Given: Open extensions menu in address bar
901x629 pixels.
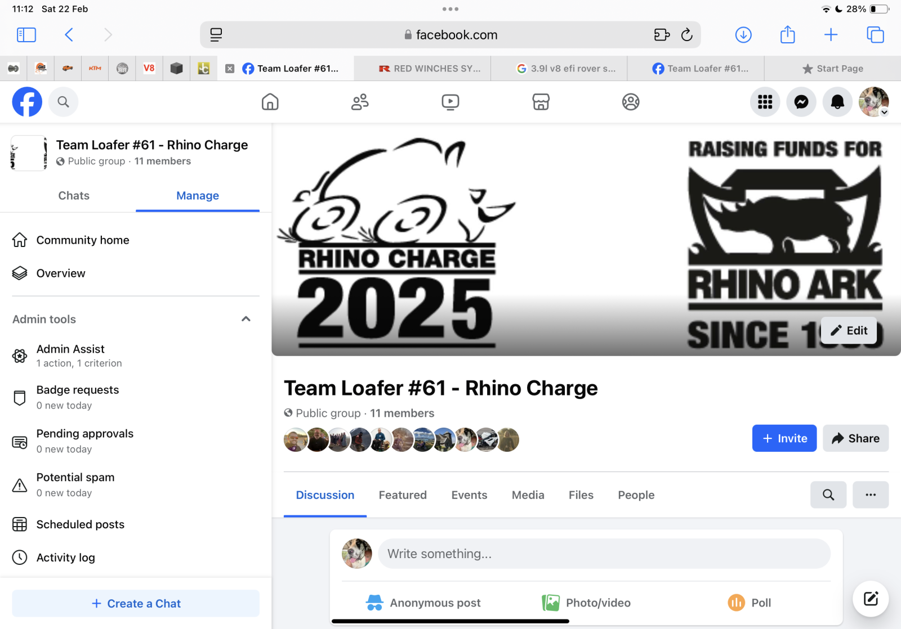Looking at the screenshot, I should [662, 35].
